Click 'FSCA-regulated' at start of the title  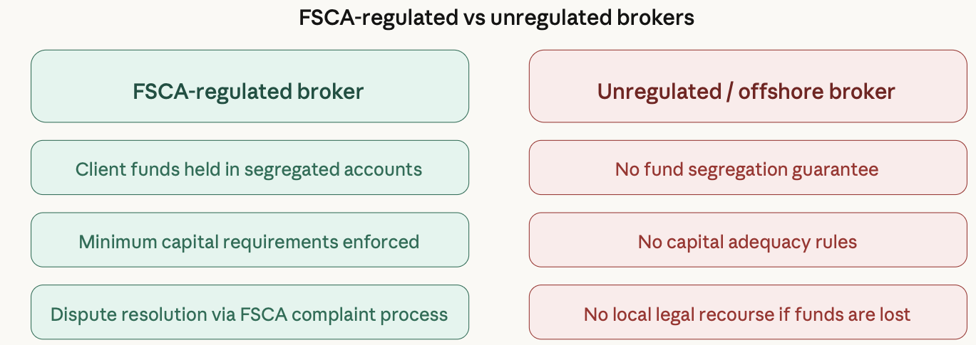tap(376, 18)
